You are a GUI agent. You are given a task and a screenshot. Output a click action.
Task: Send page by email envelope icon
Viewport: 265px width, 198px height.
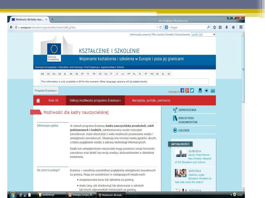206,91
